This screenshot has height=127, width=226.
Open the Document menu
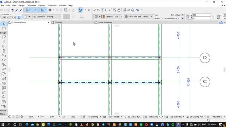31,6
